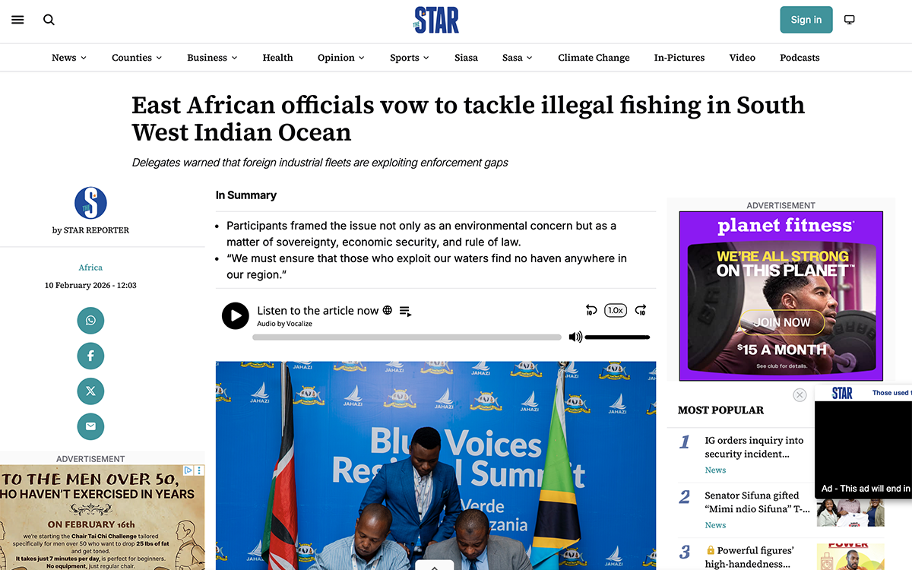Change the 1.0x playback speed
This screenshot has height=570, width=912.
[x=616, y=310]
